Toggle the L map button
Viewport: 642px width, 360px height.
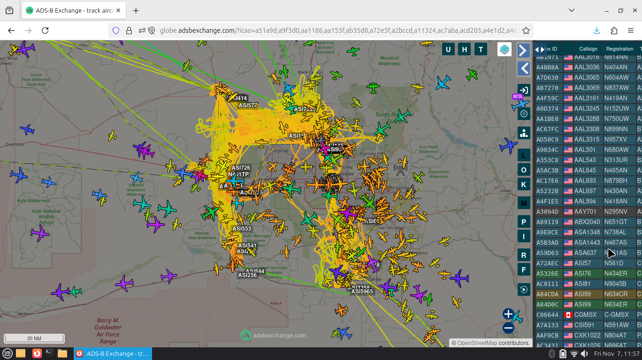[x=524, y=155]
